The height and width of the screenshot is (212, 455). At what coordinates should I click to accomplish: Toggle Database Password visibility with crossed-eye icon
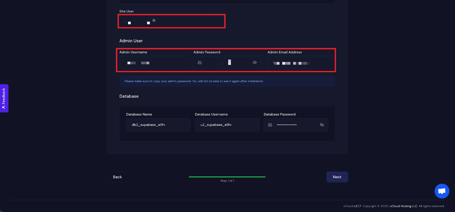tap(322, 125)
